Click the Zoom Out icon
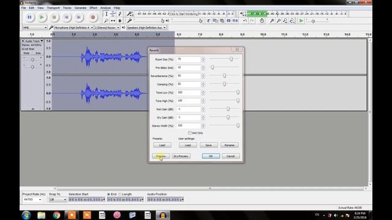Viewport: 392px width, 220px height. (x=279, y=21)
